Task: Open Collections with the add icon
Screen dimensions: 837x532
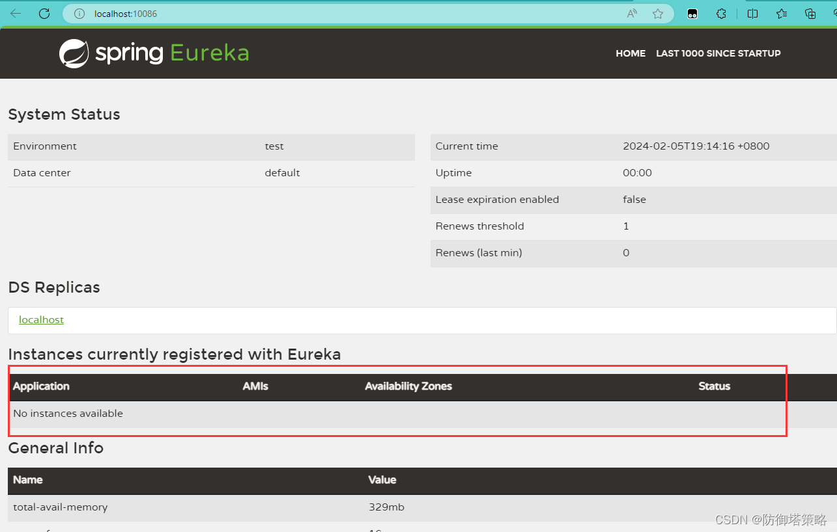Action: click(810, 13)
